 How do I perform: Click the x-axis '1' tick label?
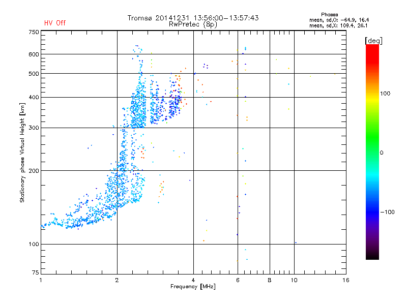click(41, 280)
